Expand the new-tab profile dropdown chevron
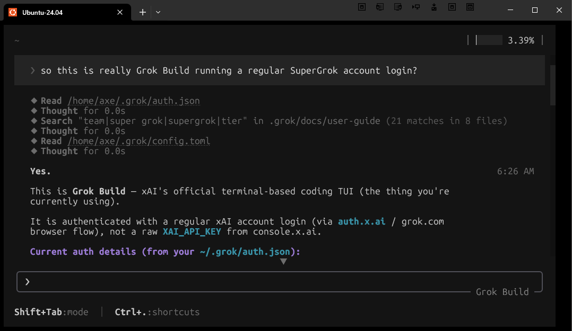This screenshot has width=572, height=331. [158, 12]
